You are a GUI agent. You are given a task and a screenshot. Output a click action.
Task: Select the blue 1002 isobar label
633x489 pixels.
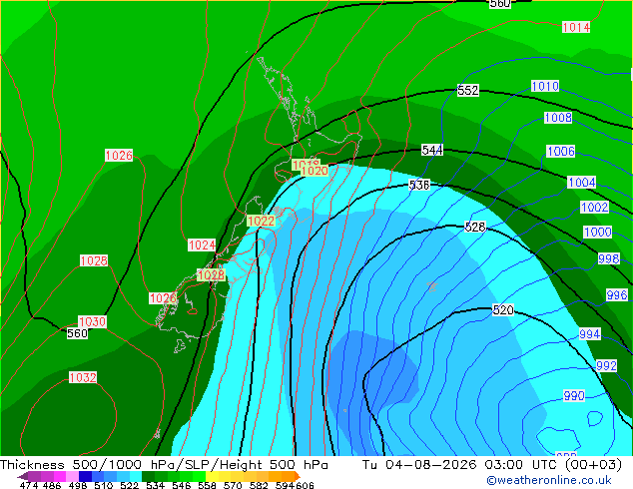click(x=594, y=208)
